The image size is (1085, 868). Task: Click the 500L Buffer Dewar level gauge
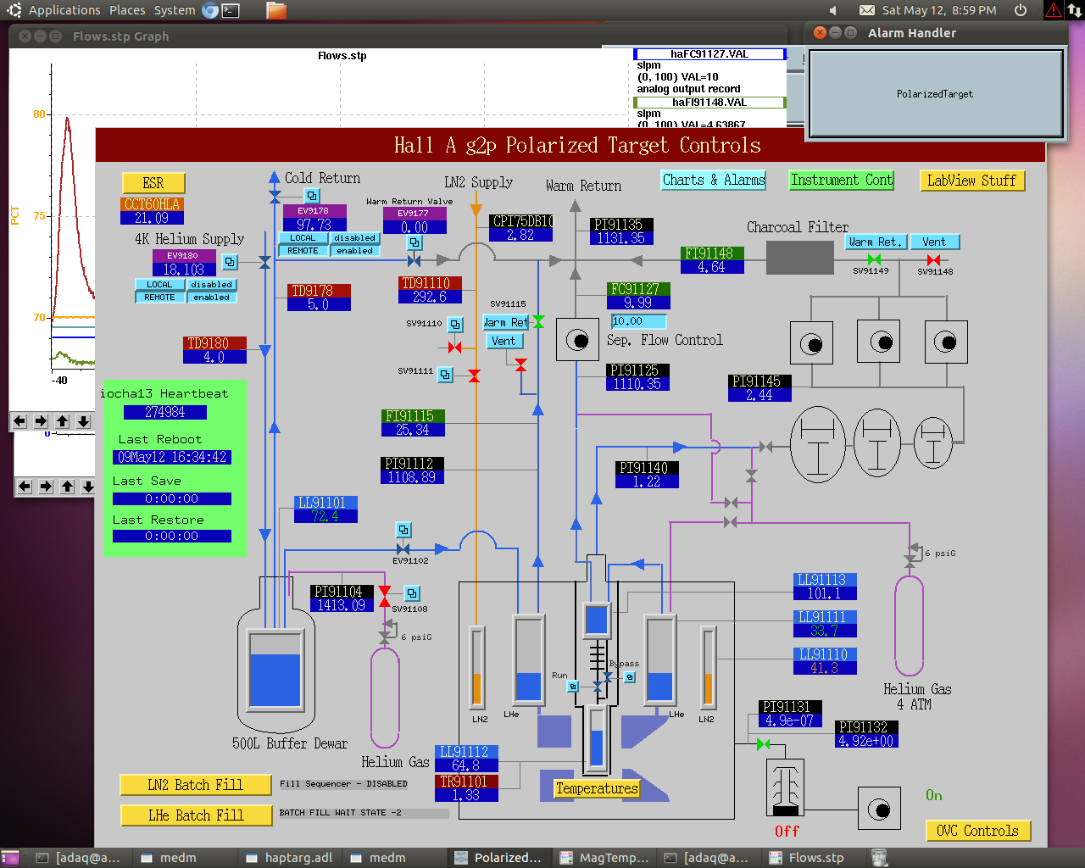coord(275,670)
